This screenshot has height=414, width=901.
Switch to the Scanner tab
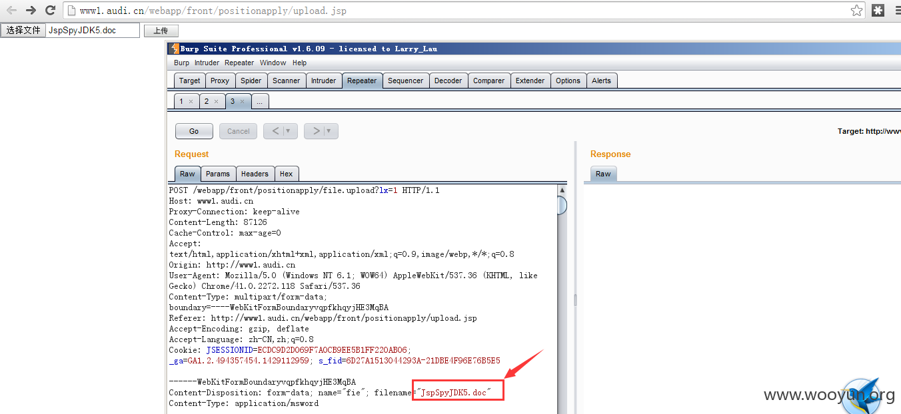[x=286, y=81]
